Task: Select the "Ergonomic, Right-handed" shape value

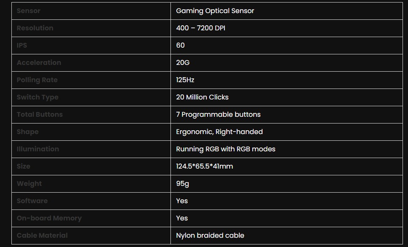Action: 219,132
